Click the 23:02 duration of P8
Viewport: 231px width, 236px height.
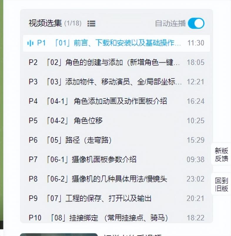pos(195,179)
